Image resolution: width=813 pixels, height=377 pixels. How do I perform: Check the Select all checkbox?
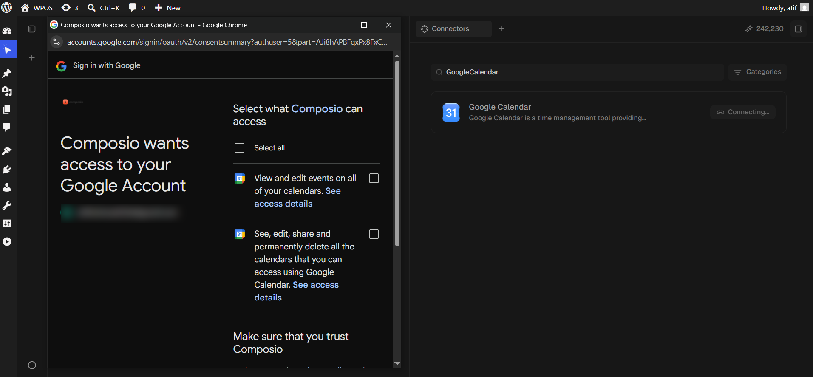(x=240, y=148)
